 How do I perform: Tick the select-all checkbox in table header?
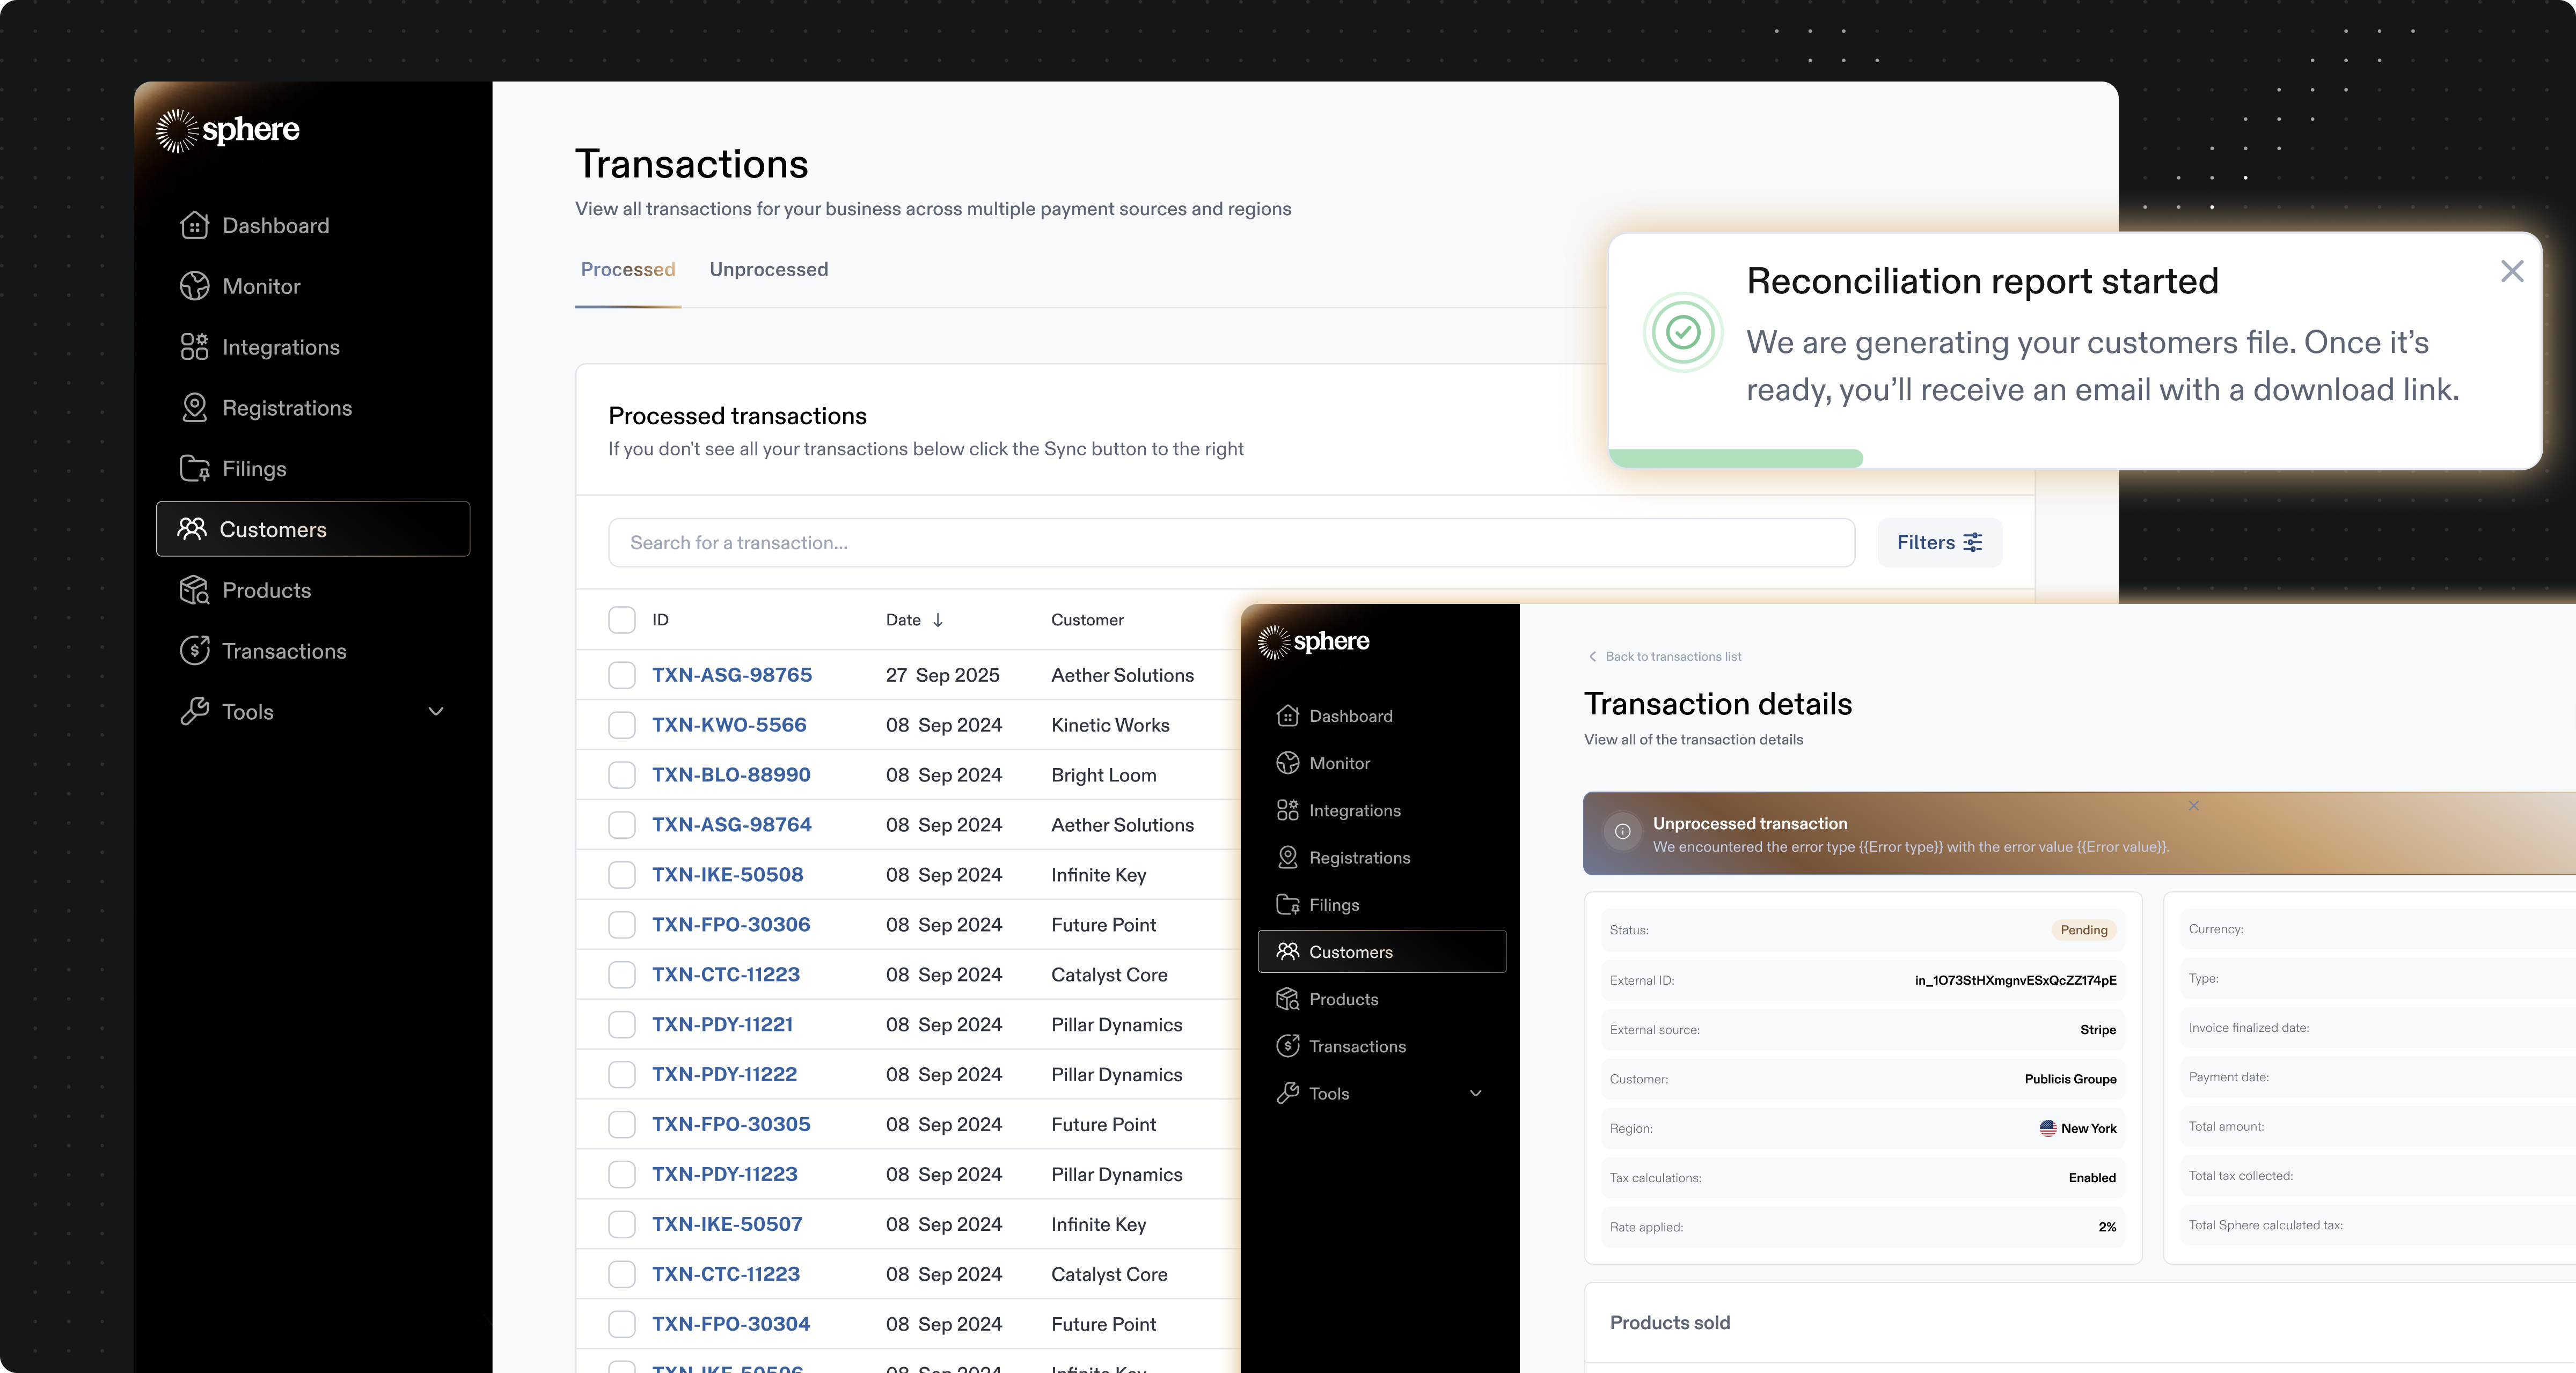[622, 619]
